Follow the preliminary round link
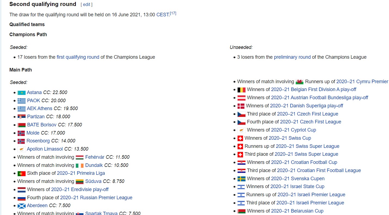This screenshot has height=215, width=389. pos(292,57)
